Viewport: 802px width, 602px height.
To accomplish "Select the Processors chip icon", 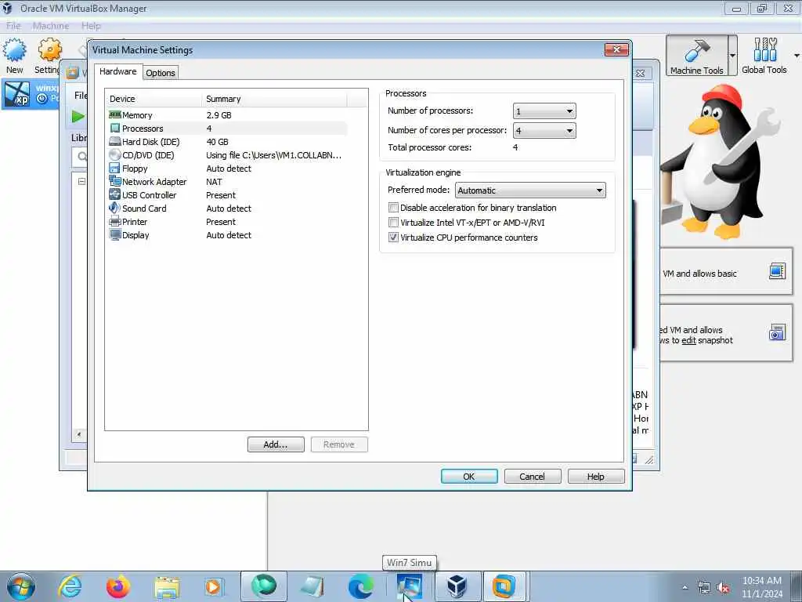I will tap(115, 129).
